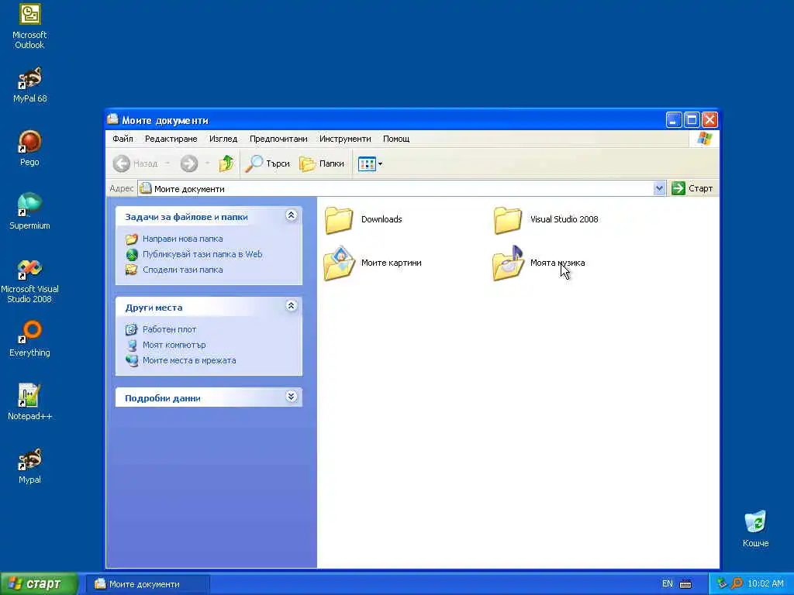Click the Направи нова папка link
This screenshot has height=595, width=794.
[183, 239]
